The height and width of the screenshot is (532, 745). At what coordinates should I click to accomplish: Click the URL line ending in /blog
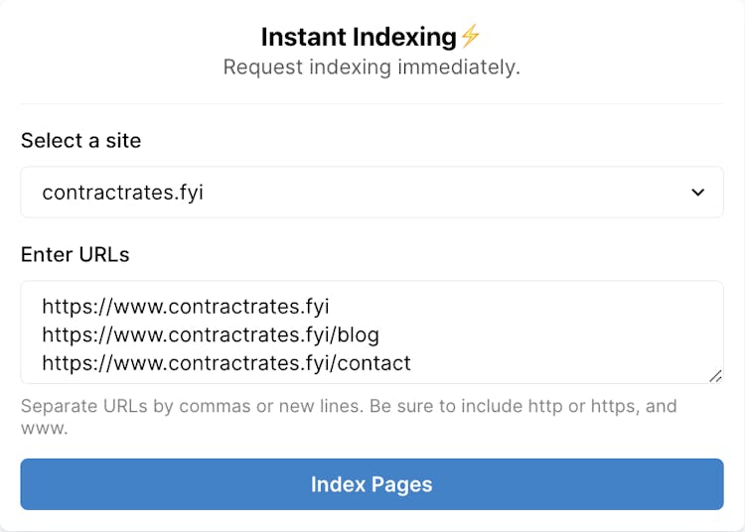click(x=210, y=334)
